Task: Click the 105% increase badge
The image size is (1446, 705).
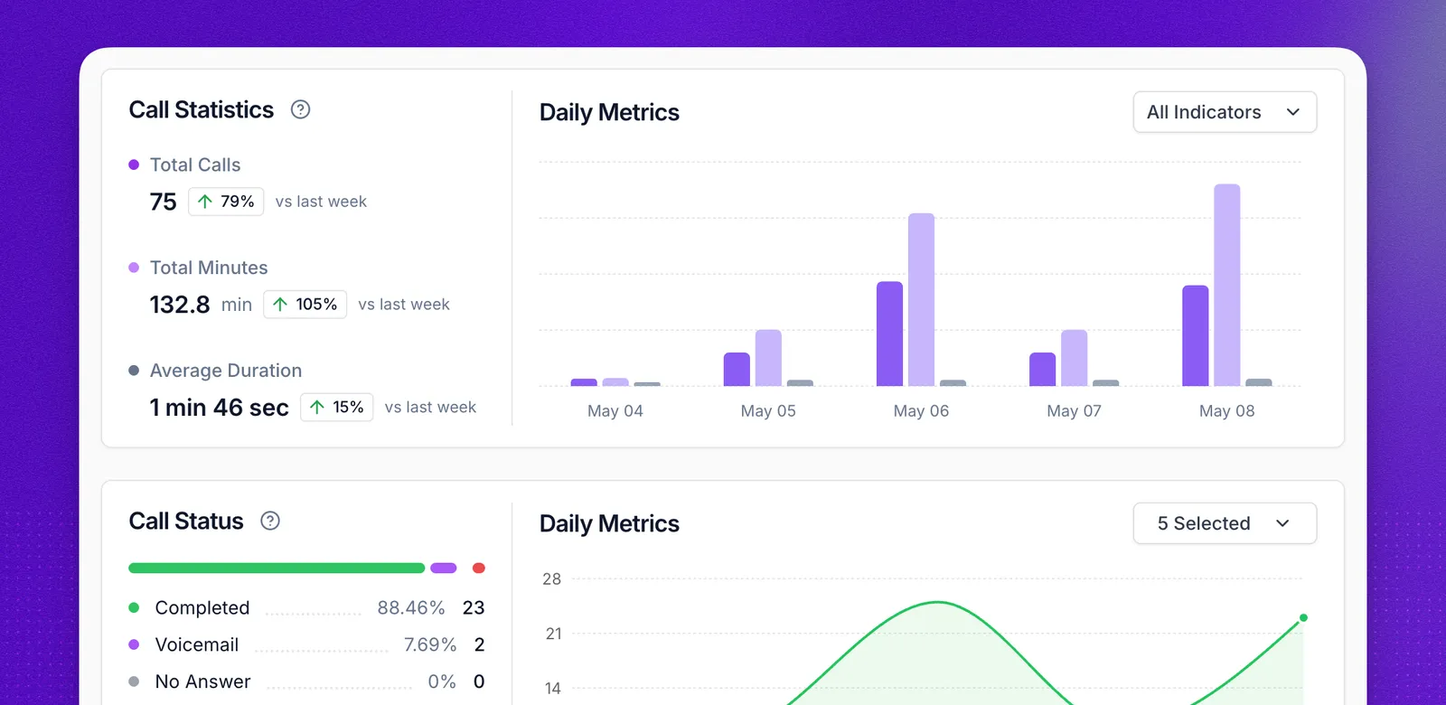Action: [x=305, y=305]
